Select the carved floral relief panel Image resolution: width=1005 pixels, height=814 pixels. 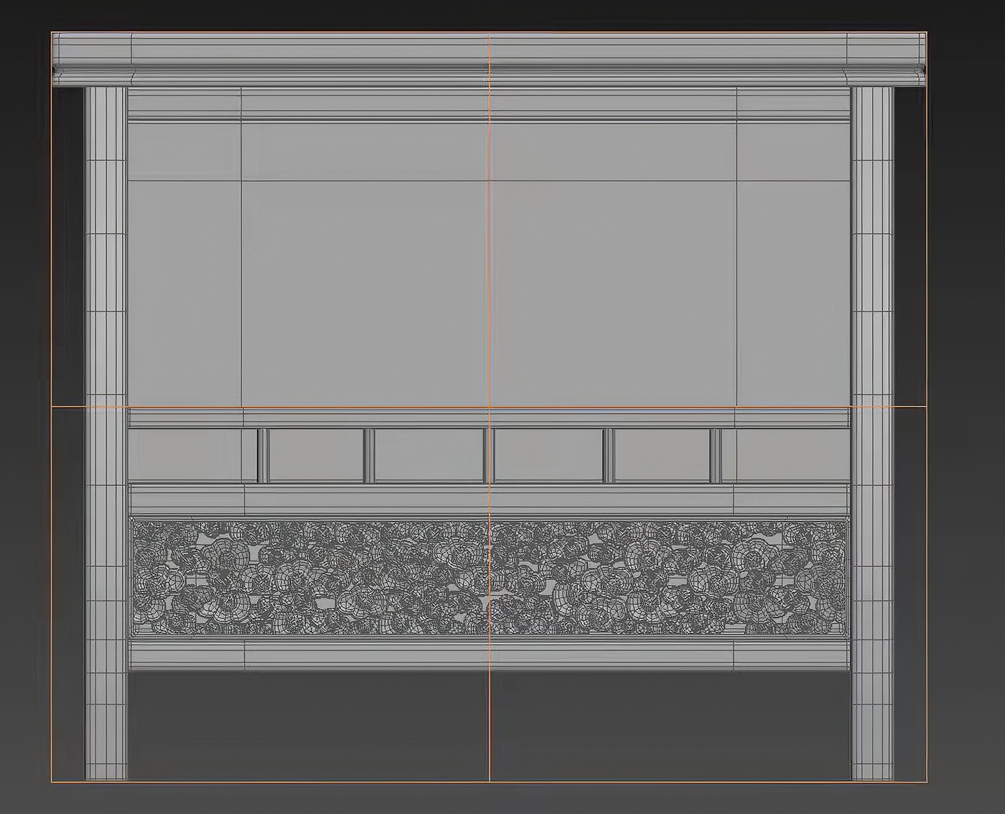tap(489, 577)
